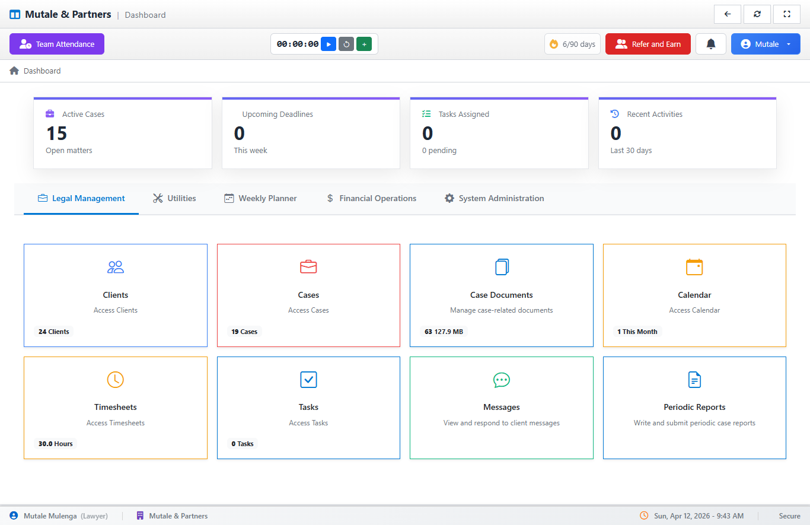Select System Administration tab
810x525 pixels.
pyautogui.click(x=494, y=198)
